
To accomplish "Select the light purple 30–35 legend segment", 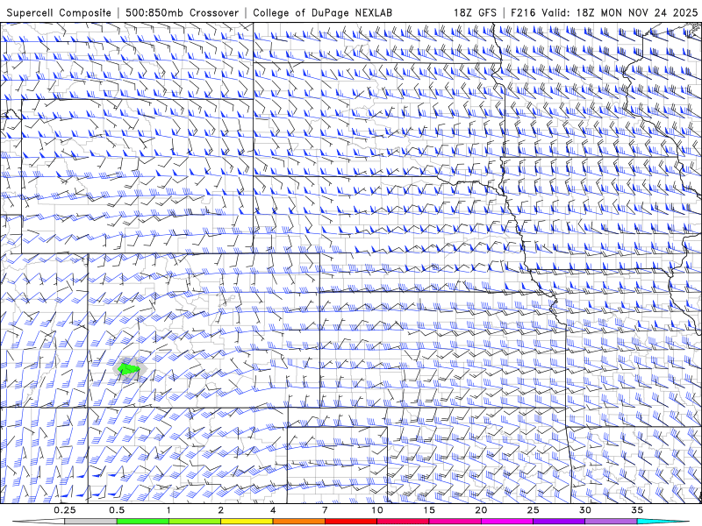I will [611, 522].
